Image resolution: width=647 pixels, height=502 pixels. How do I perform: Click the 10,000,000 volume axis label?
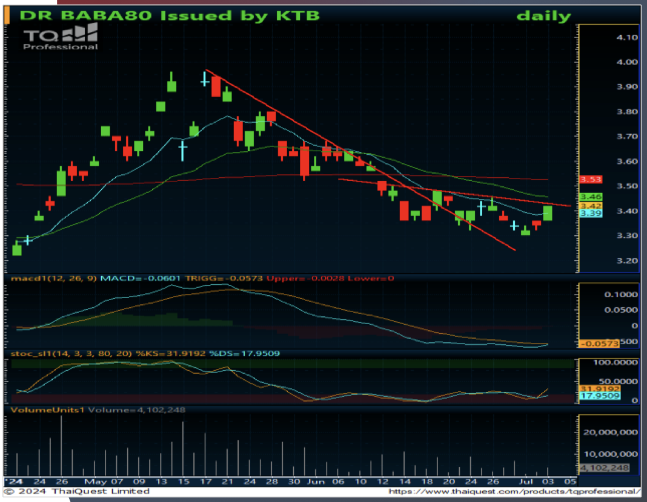[x=611, y=454]
